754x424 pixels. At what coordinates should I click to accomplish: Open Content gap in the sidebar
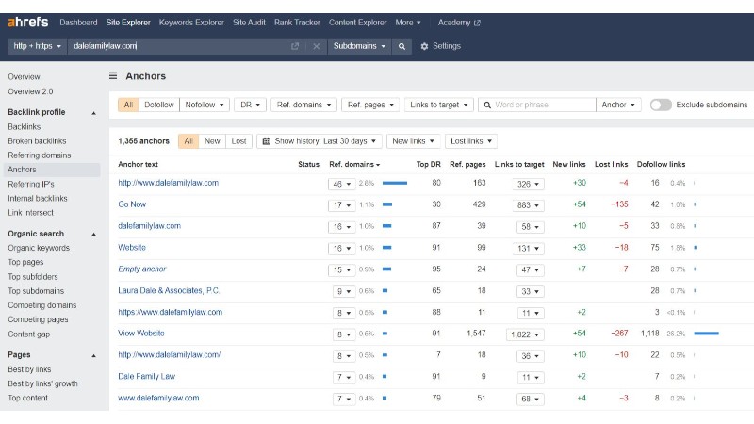(29, 334)
